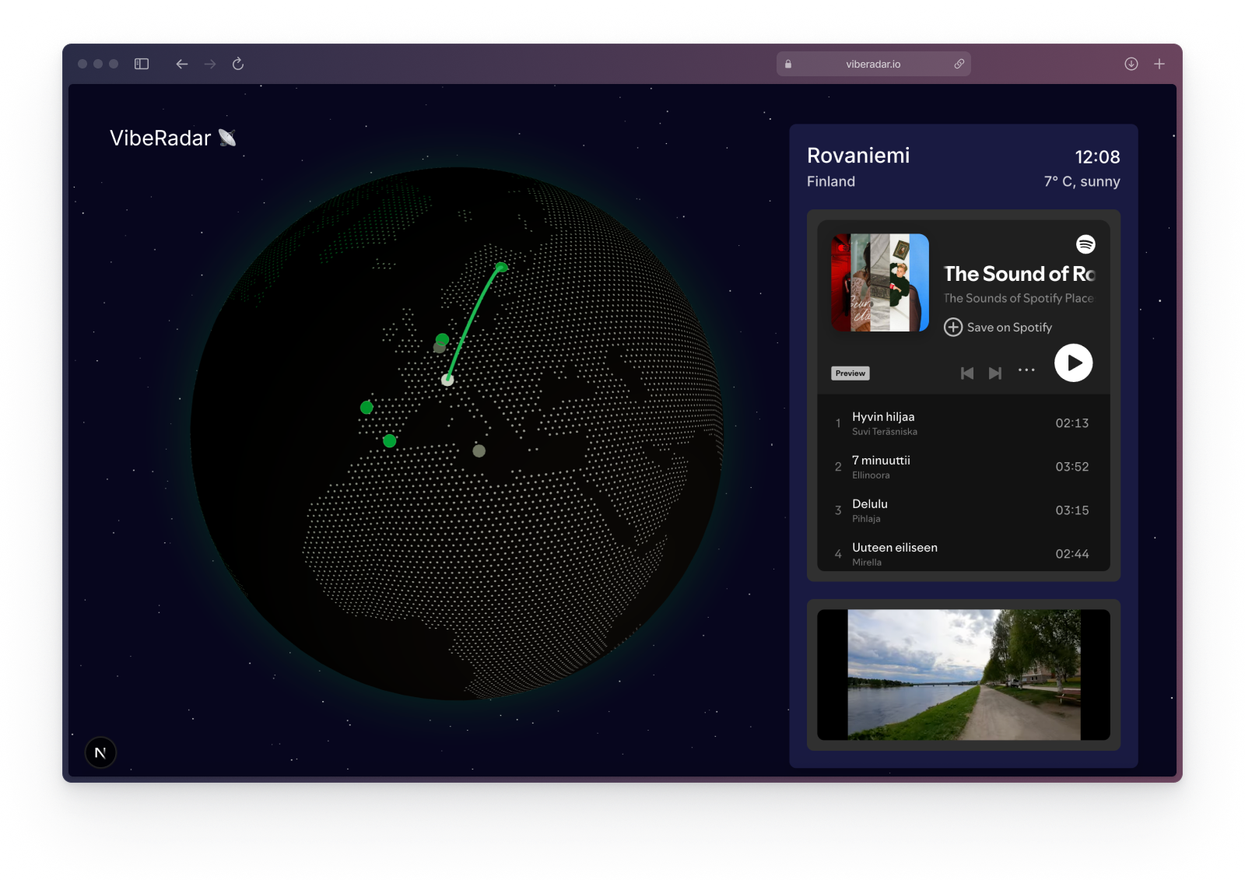Image resolution: width=1245 pixels, height=880 pixels.
Task: Open a new tab with plus icon
Action: (x=1159, y=64)
